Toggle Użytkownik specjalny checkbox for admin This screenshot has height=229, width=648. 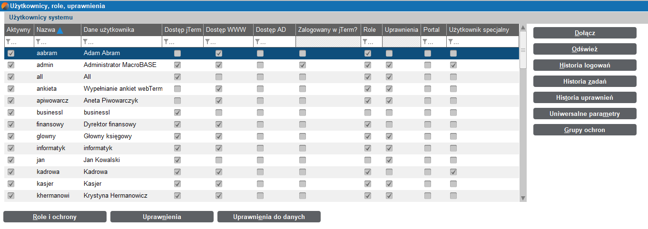(x=453, y=65)
